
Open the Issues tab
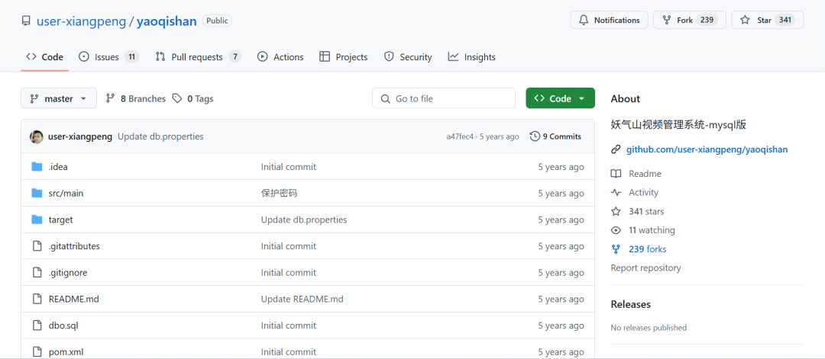pyautogui.click(x=108, y=56)
